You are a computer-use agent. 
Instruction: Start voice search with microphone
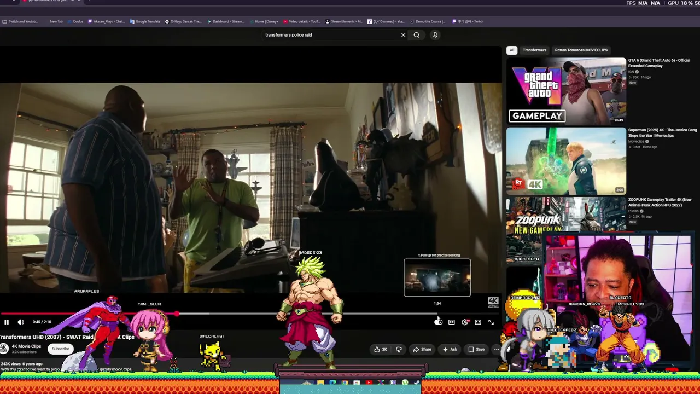click(x=435, y=35)
